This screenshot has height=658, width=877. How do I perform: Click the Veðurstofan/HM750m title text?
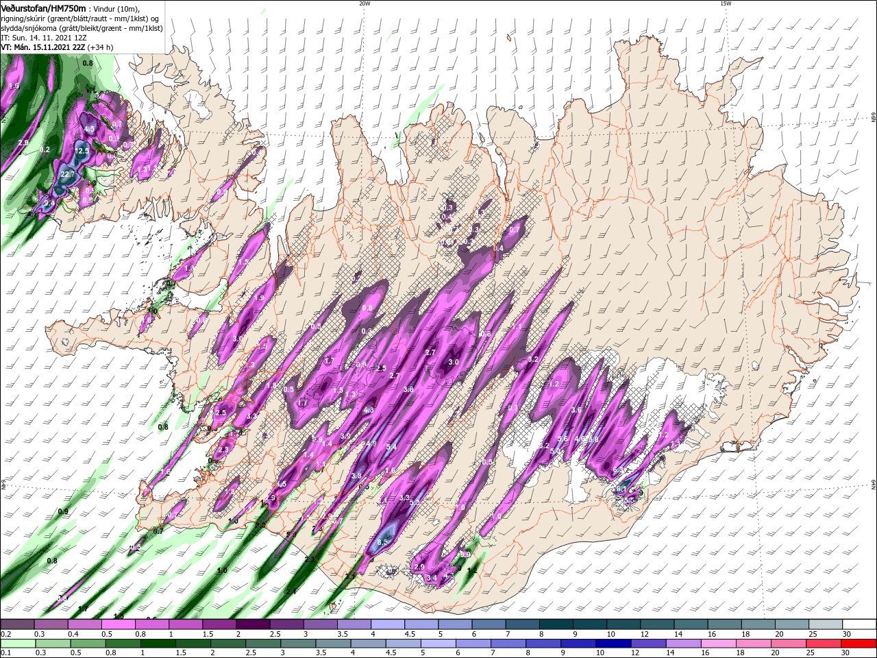[x=43, y=8]
